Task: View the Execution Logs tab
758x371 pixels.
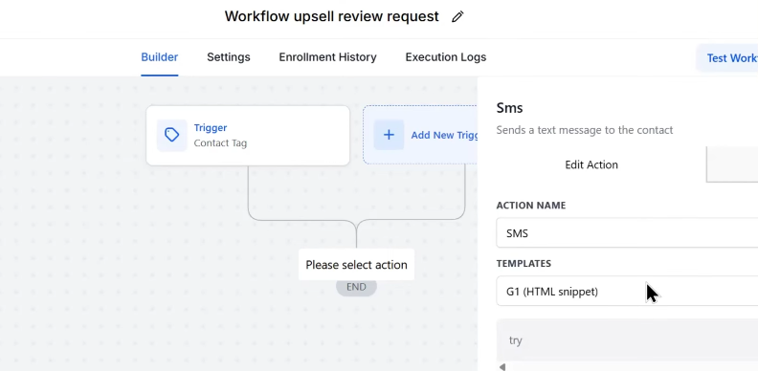Action: 446,57
